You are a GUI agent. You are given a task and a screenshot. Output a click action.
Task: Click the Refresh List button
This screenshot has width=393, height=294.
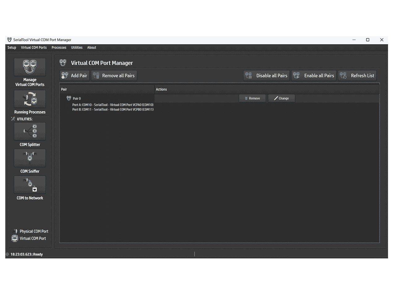[357, 76]
